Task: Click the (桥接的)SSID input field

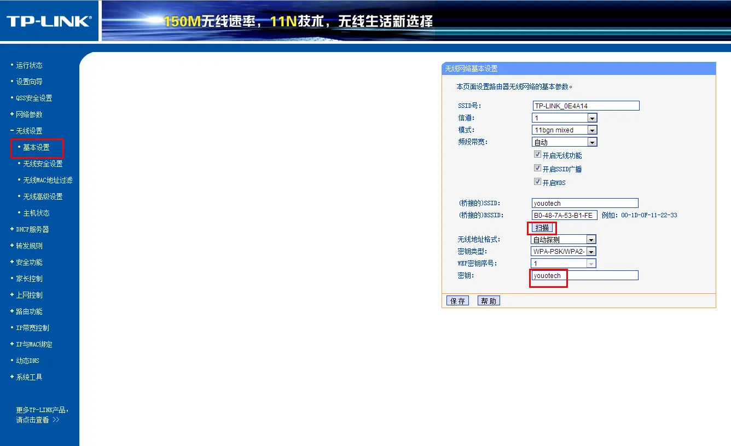Action: click(585, 203)
